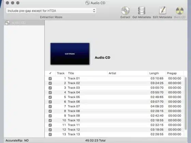This screenshot has width=191, height=143.
Task: Close the Audio CD window
Action: 7,3
